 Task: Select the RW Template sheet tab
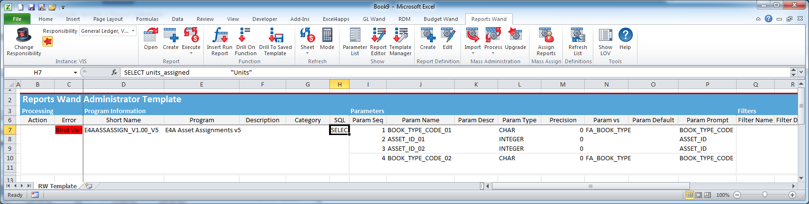click(x=57, y=186)
